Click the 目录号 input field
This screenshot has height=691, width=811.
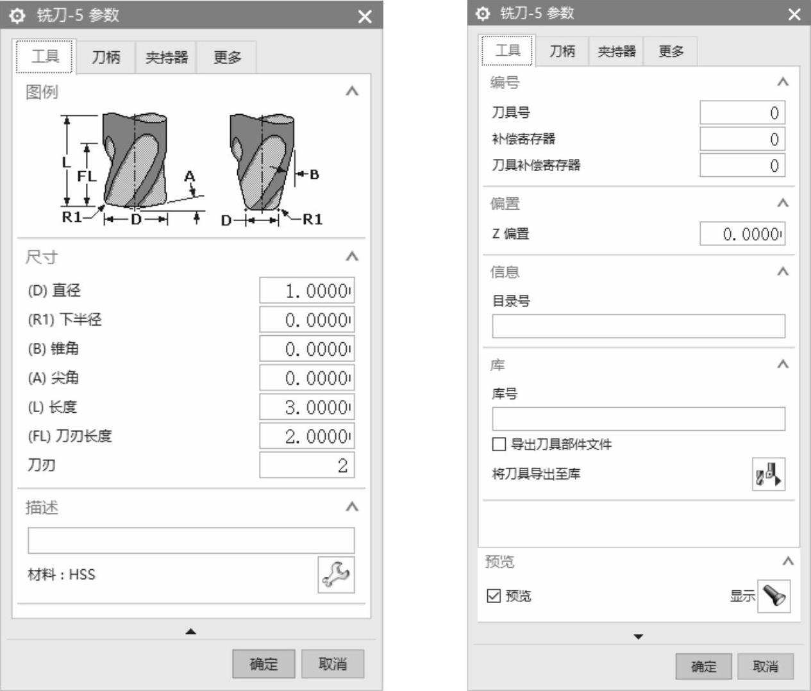click(639, 326)
